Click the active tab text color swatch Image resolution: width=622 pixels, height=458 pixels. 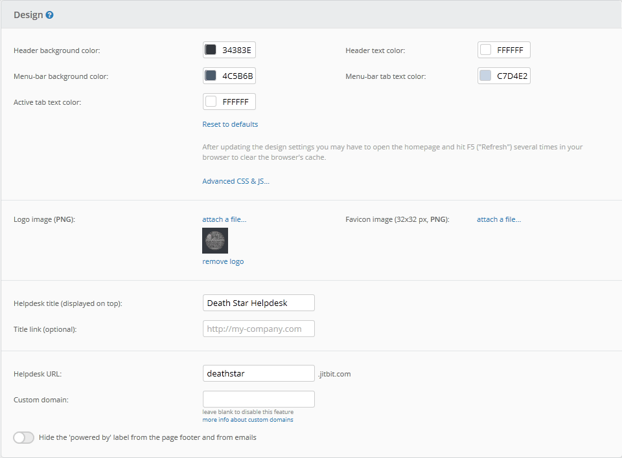[211, 101]
